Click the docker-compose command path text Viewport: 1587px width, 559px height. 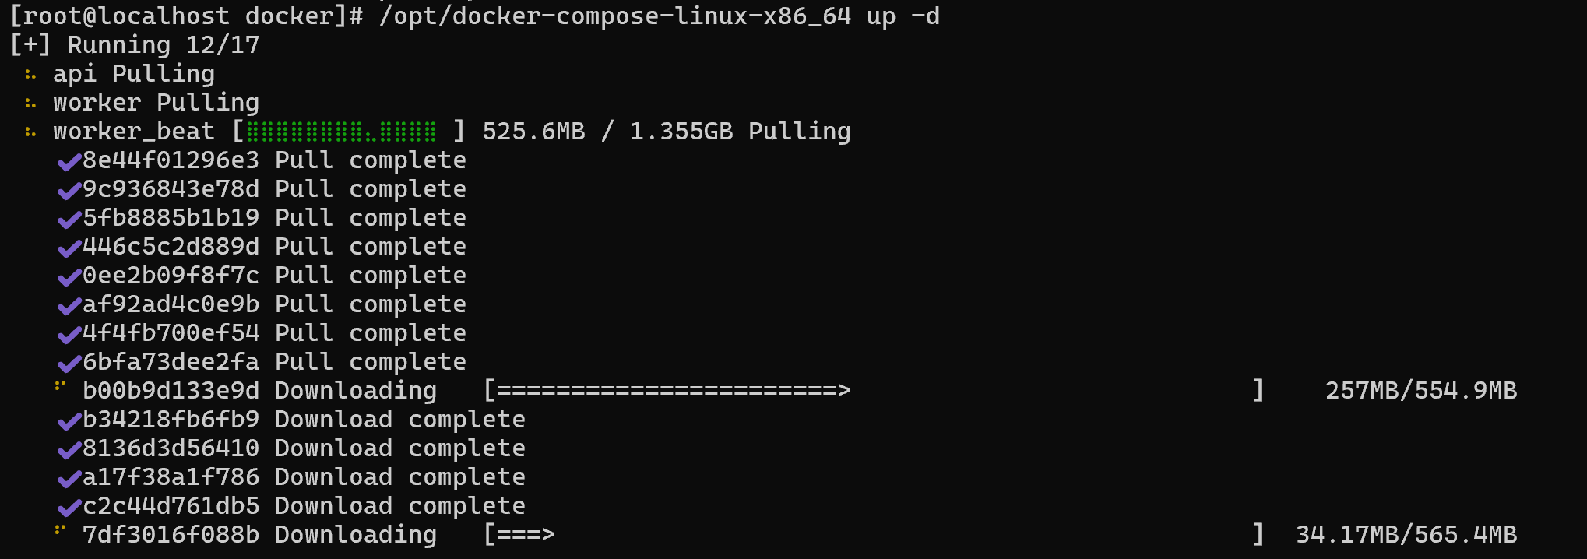pos(614,16)
